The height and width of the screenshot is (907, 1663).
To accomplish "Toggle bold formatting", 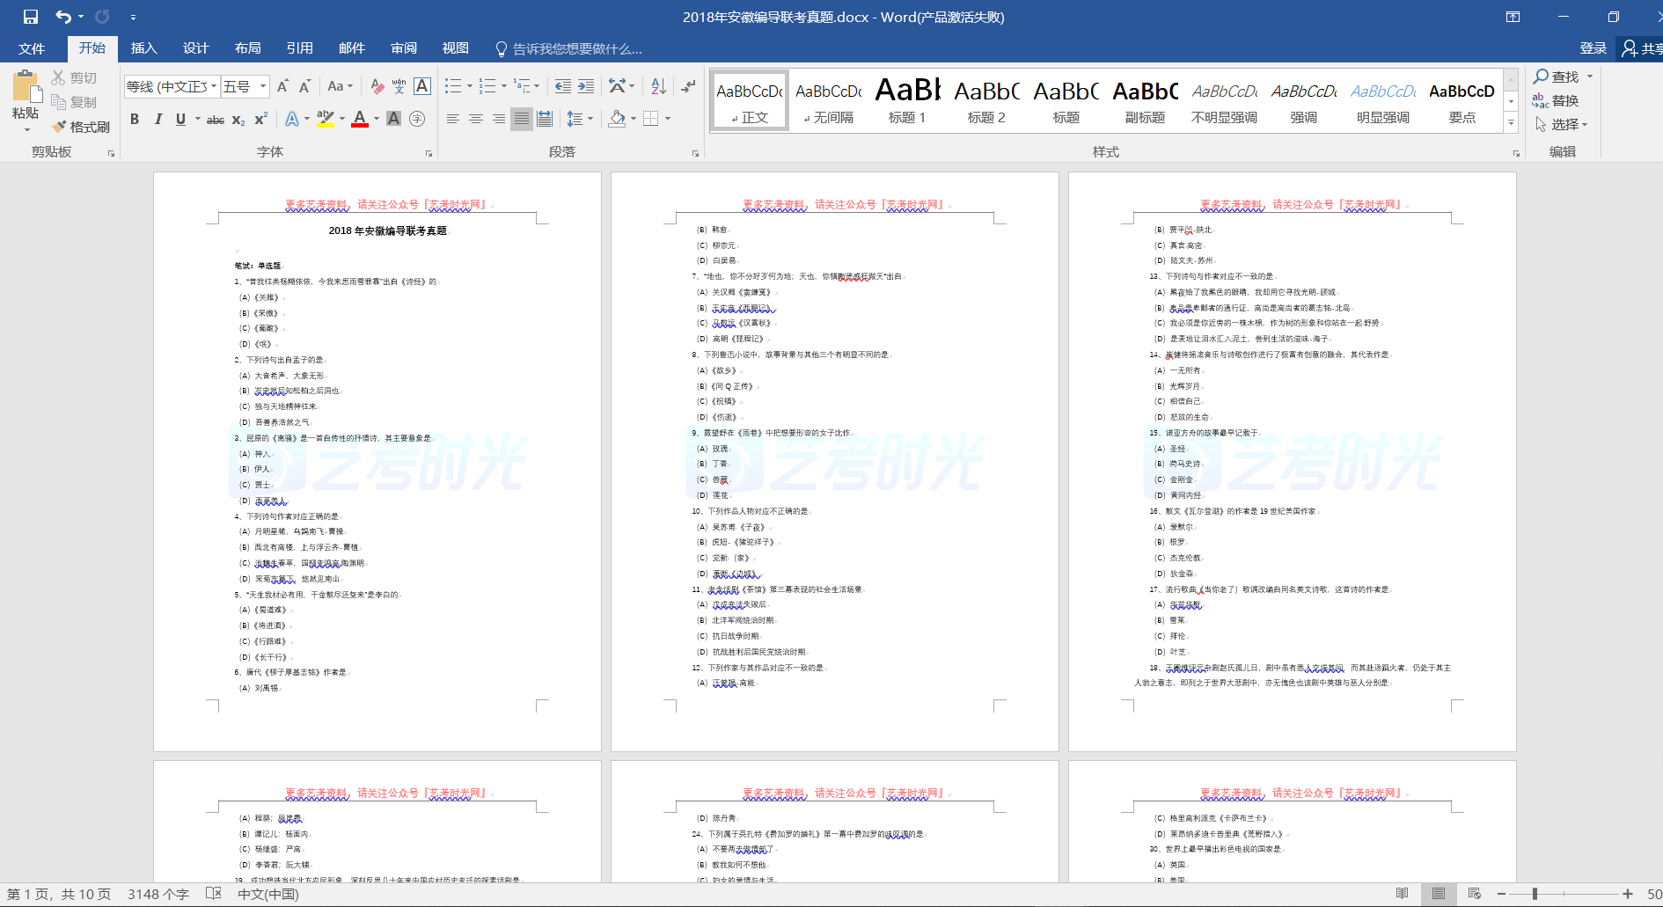I will (135, 119).
